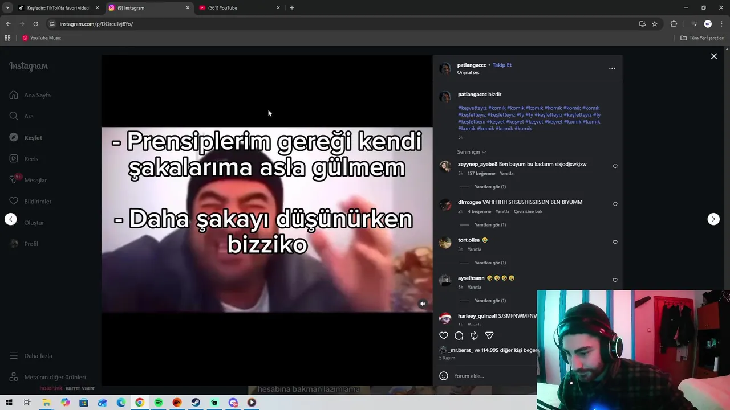Open harleey_quinzell's profile name
This screenshot has height=410, width=730.
click(x=477, y=316)
